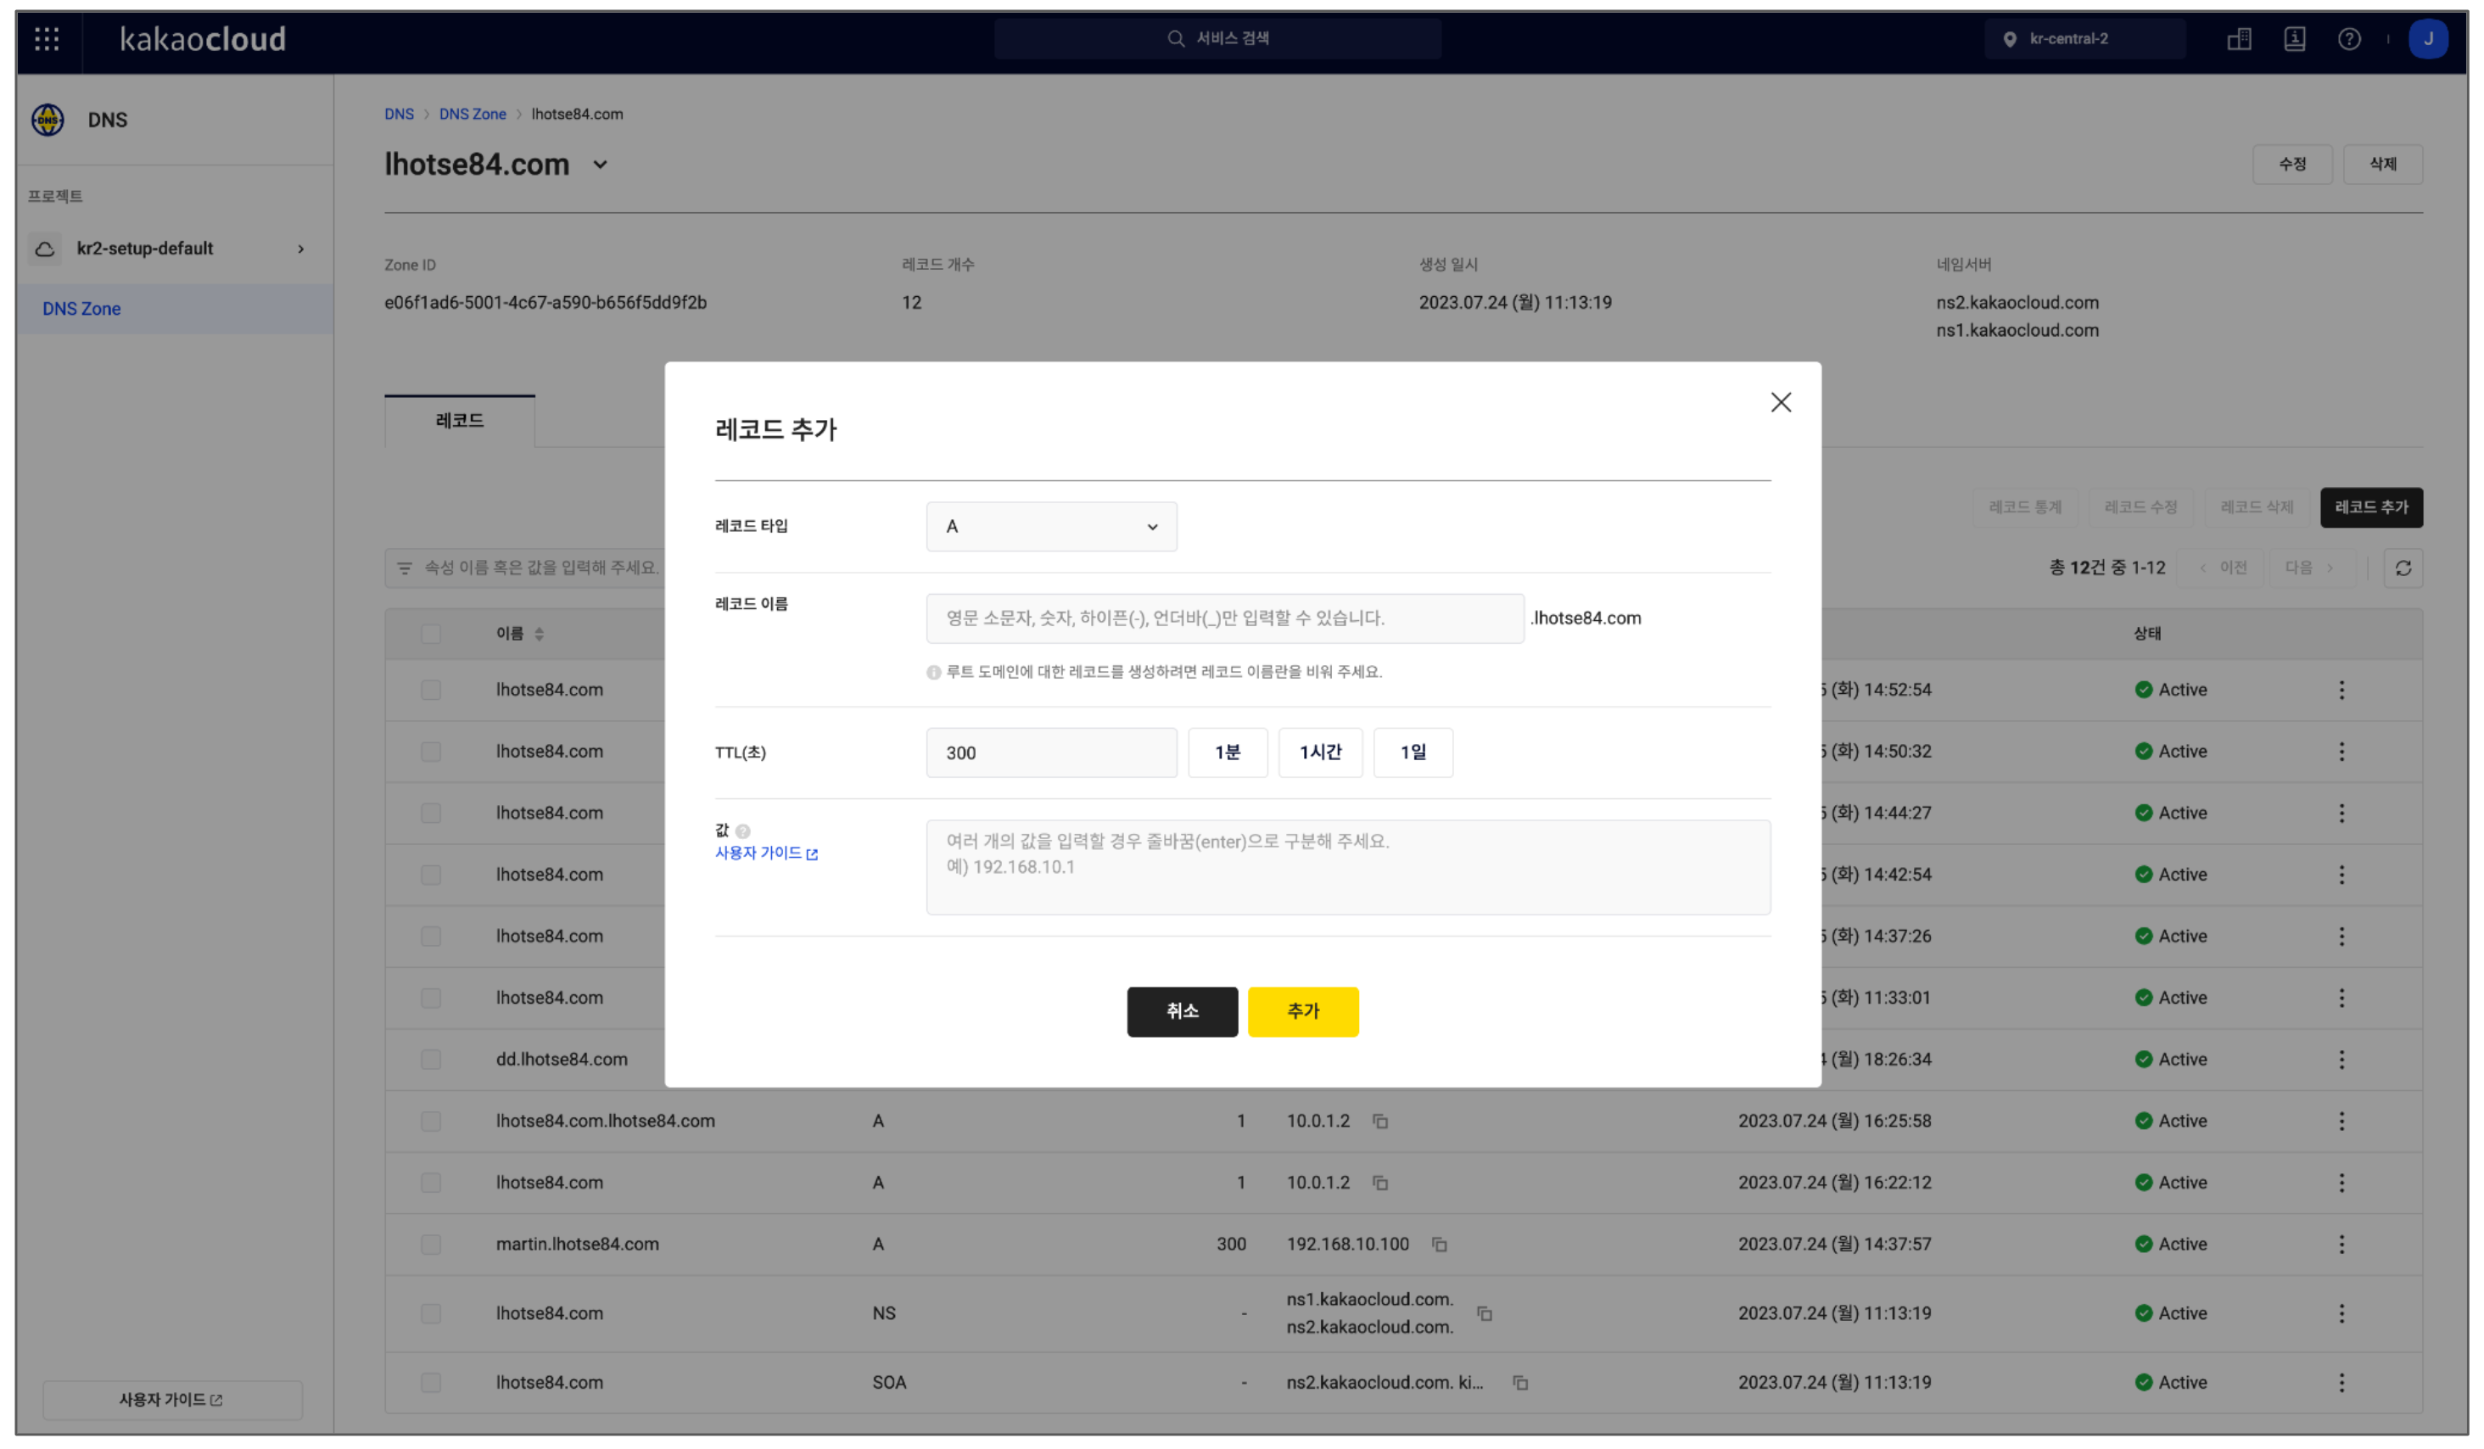The height and width of the screenshot is (1449, 2484).
Task: Click the filter icon in record search
Action: click(404, 568)
